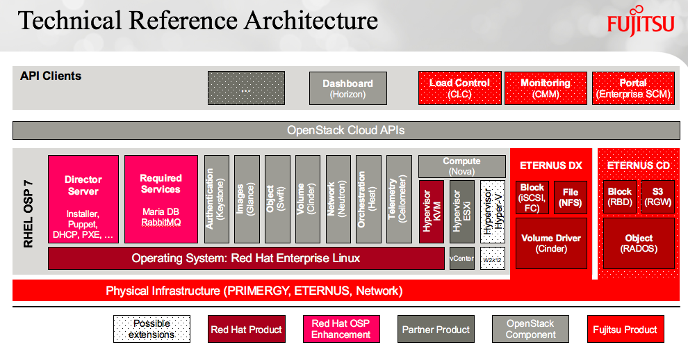
Task: Select the Dashboard (Horizon) box
Action: click(347, 88)
